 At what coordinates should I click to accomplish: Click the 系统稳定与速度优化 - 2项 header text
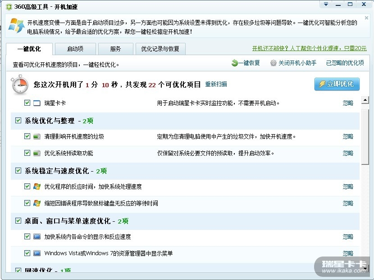coord(66,171)
